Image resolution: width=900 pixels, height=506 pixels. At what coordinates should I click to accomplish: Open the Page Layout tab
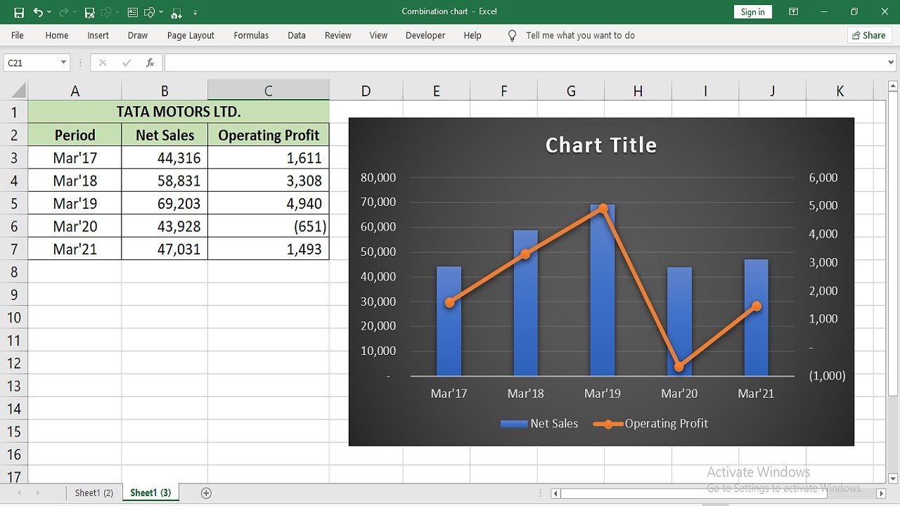tap(191, 35)
